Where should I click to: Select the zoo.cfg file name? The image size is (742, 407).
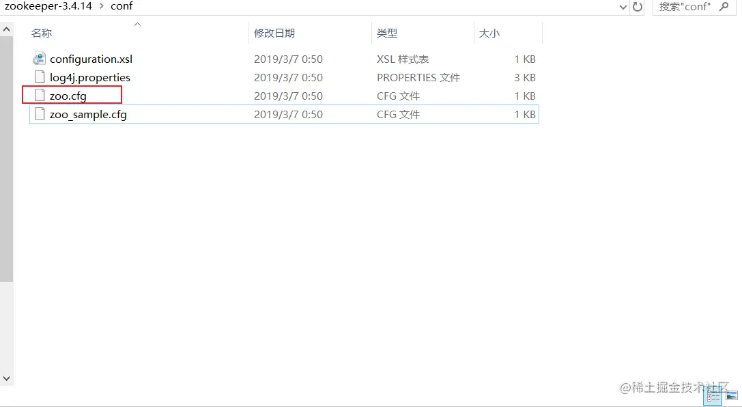(x=68, y=96)
